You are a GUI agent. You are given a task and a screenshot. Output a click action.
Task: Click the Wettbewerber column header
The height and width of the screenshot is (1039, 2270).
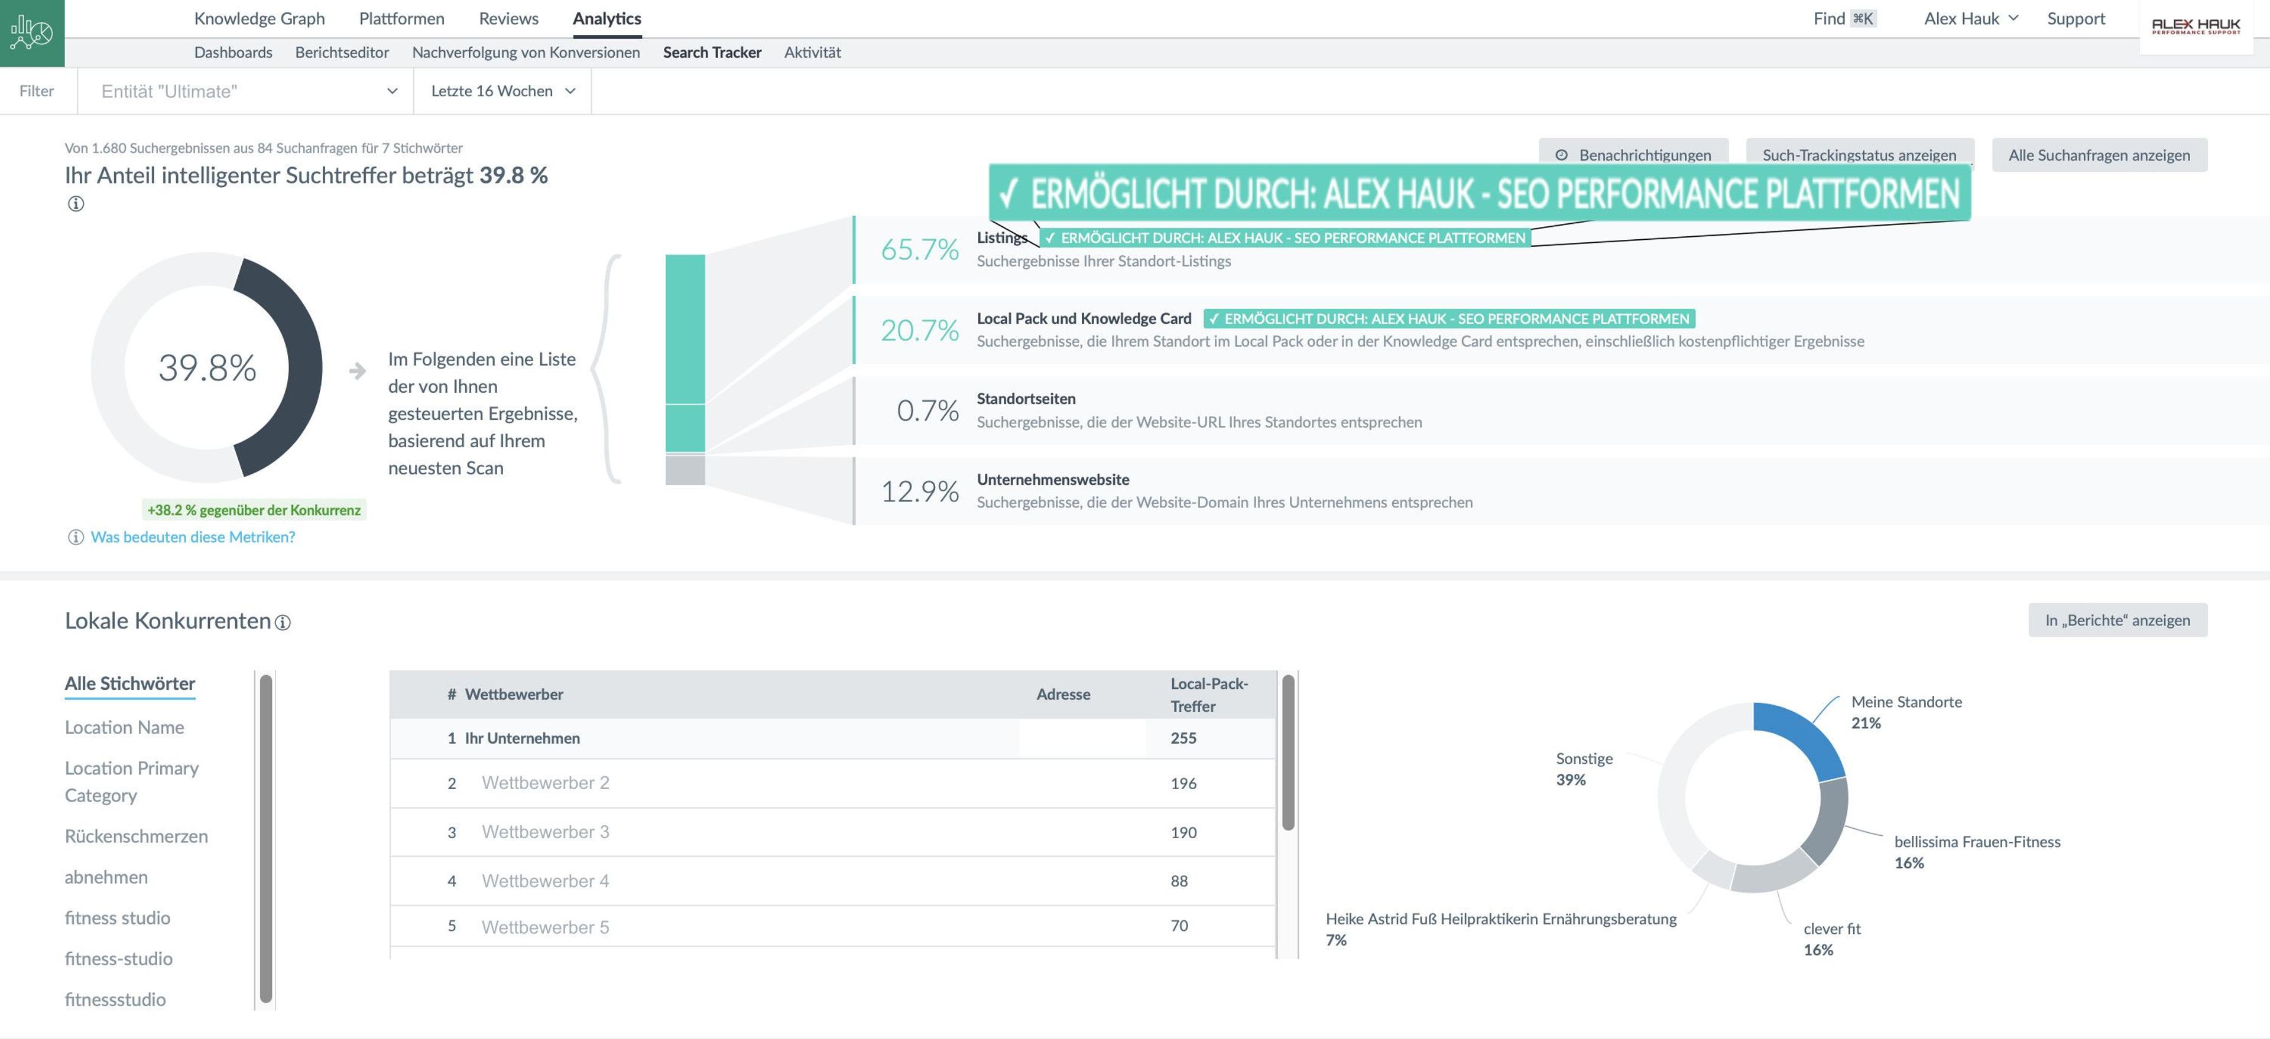tap(514, 694)
